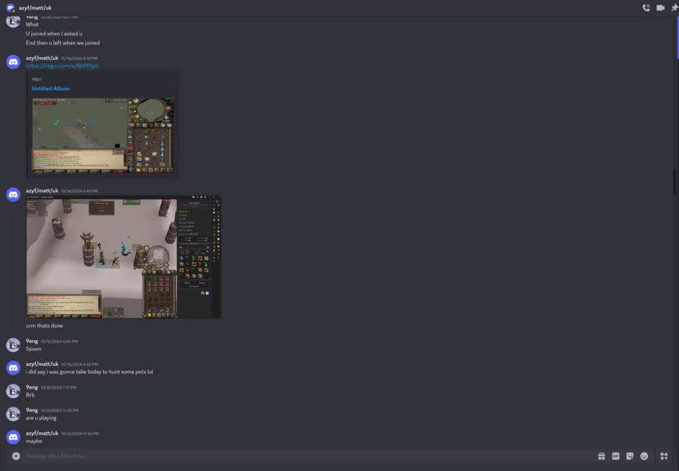Open the imgur.com link in chat
The image size is (679, 471).
pos(62,66)
